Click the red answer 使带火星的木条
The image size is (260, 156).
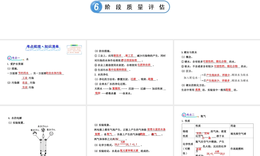(x=156, y=129)
